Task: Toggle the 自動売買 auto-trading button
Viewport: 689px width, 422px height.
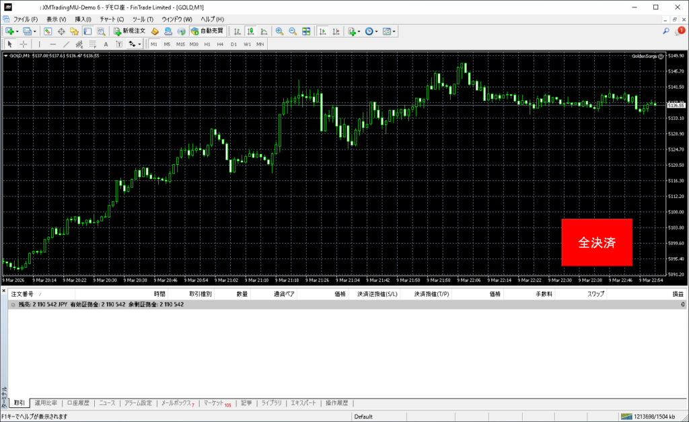Action: [x=209, y=31]
